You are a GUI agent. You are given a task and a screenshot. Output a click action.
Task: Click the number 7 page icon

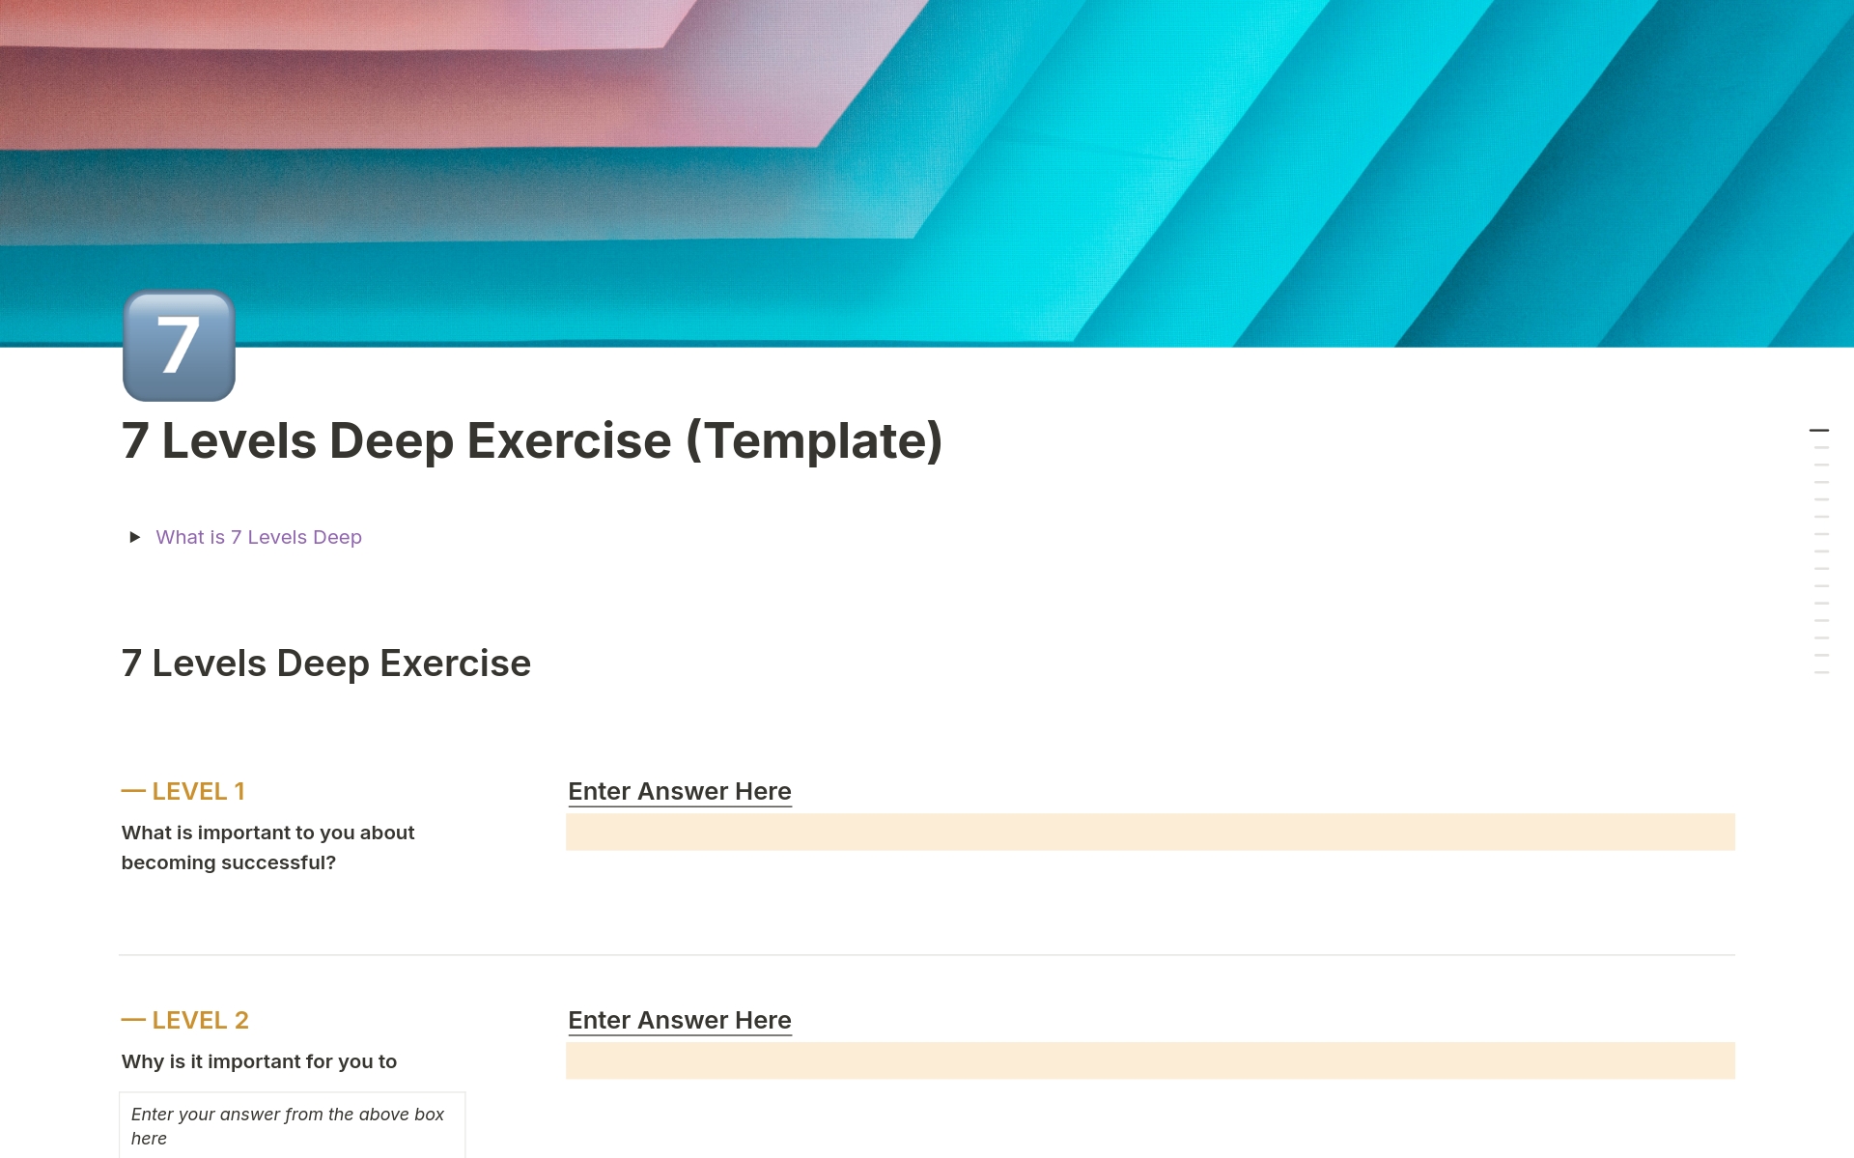[x=179, y=345]
